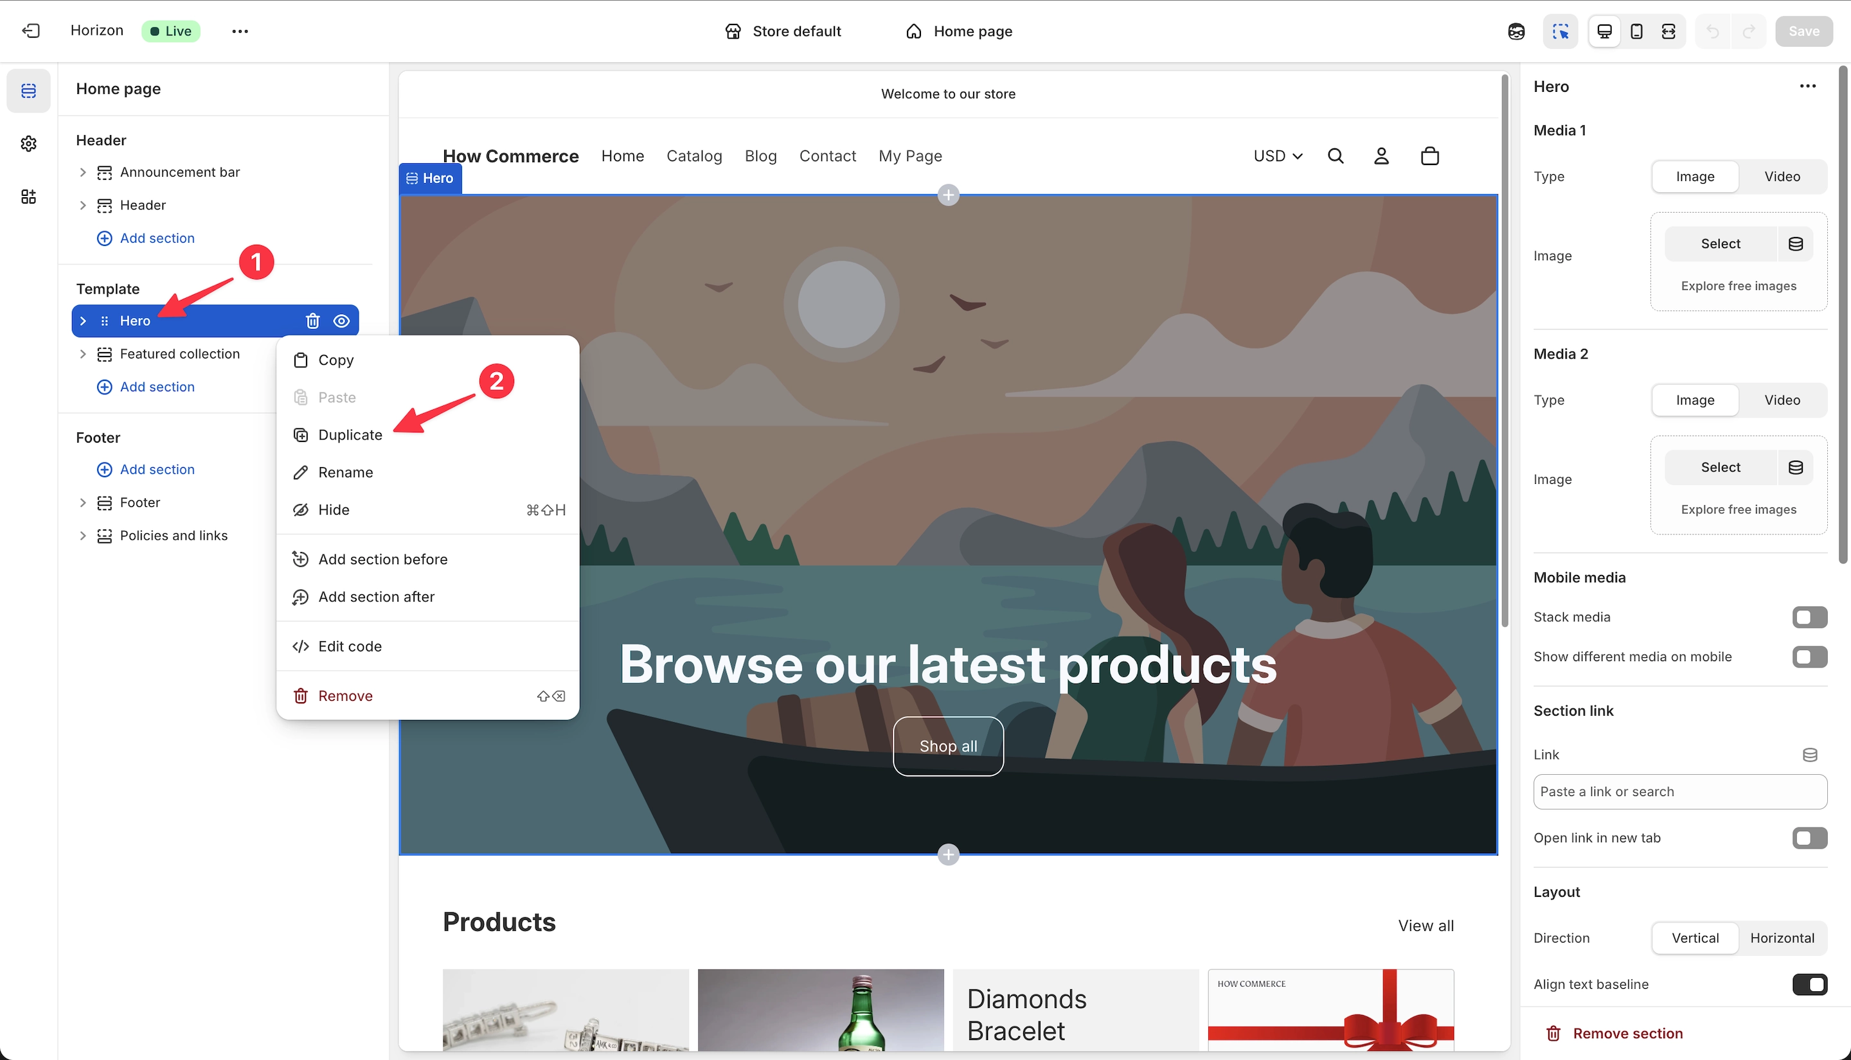The width and height of the screenshot is (1851, 1060).
Task: Expand the Header section row
Action: pos(82,206)
